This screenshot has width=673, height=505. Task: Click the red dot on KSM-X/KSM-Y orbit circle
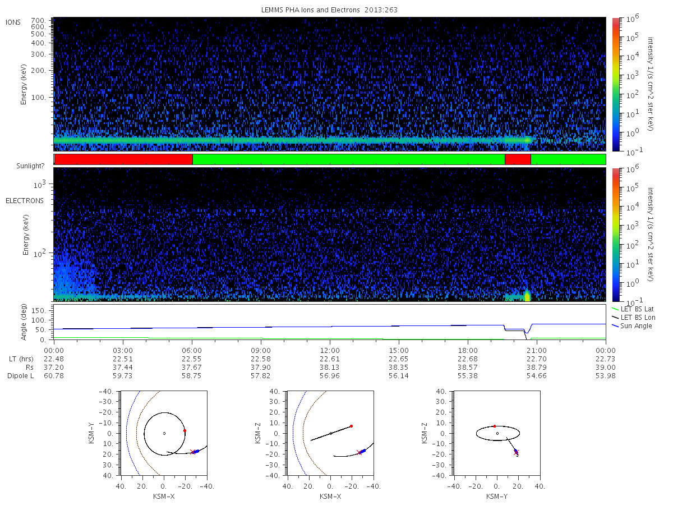click(185, 430)
